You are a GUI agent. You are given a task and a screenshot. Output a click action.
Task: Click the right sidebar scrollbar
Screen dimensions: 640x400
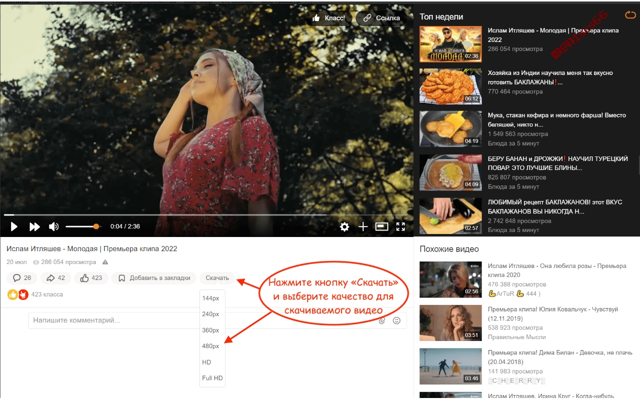click(x=638, y=165)
